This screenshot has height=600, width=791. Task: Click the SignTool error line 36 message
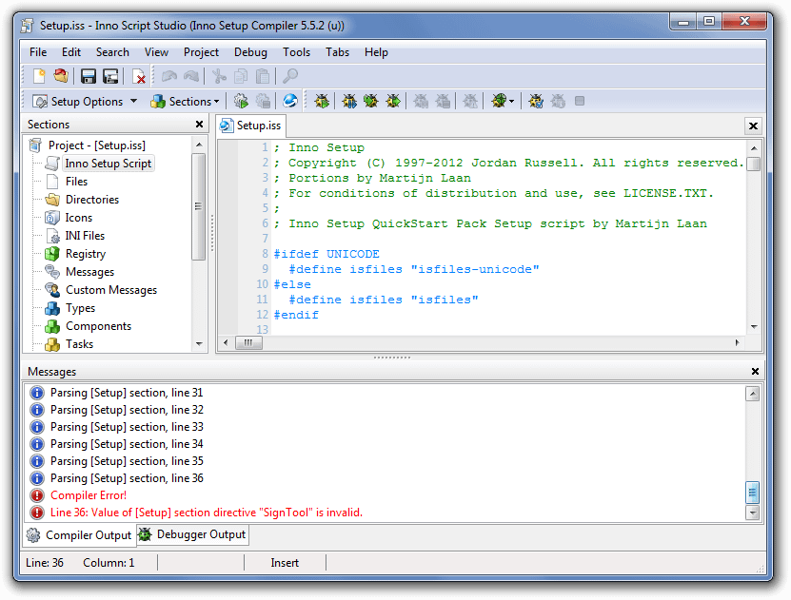(206, 513)
